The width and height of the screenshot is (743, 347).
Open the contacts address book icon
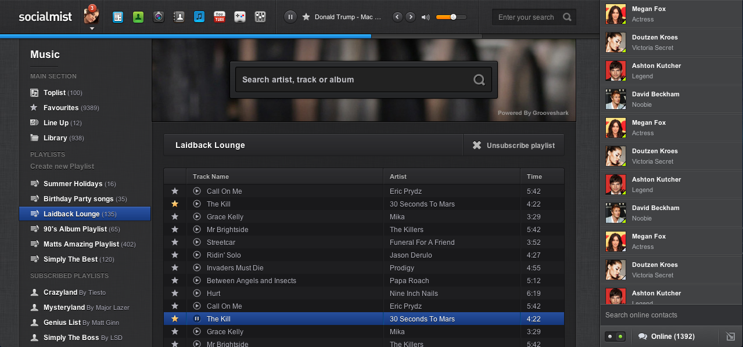click(179, 17)
